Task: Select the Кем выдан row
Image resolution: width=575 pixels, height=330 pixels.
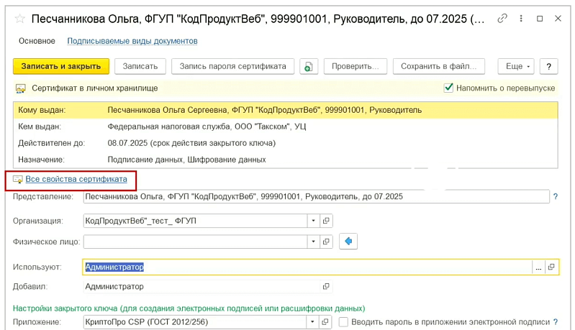Action: pyautogui.click(x=286, y=127)
